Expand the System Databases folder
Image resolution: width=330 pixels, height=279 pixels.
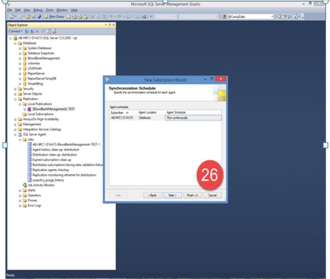[20, 48]
